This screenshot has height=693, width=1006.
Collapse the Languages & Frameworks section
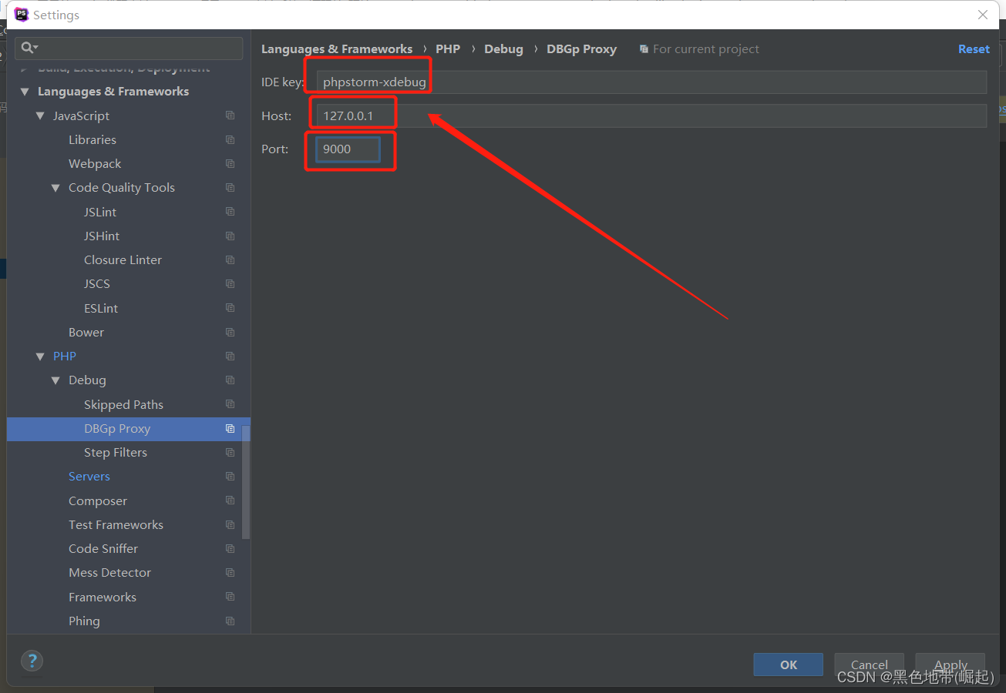[x=24, y=92]
